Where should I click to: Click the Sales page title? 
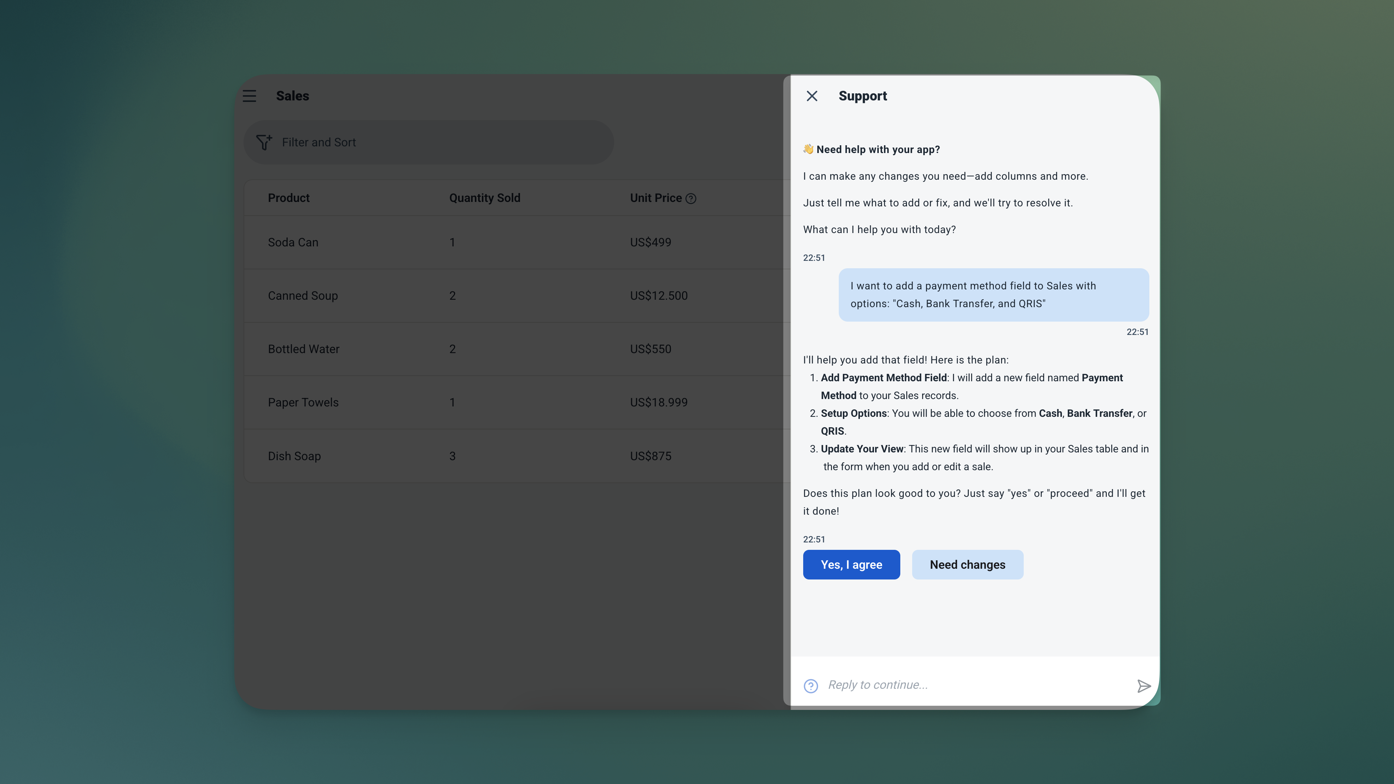[x=292, y=96]
